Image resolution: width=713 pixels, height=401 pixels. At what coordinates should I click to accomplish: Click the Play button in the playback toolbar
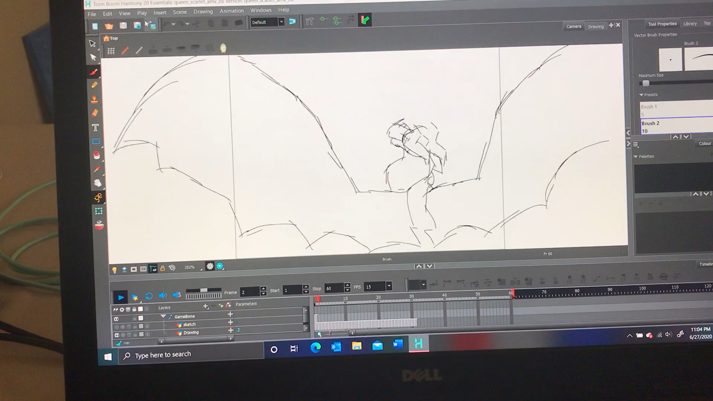pyautogui.click(x=121, y=297)
